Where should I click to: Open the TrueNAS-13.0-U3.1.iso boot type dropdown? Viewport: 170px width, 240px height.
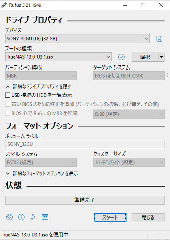tap(59, 57)
